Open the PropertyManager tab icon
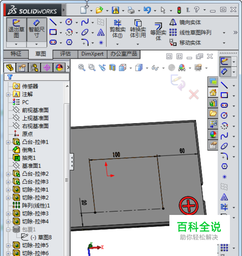Viewport: 242px width, 256px height. [x=22, y=68]
